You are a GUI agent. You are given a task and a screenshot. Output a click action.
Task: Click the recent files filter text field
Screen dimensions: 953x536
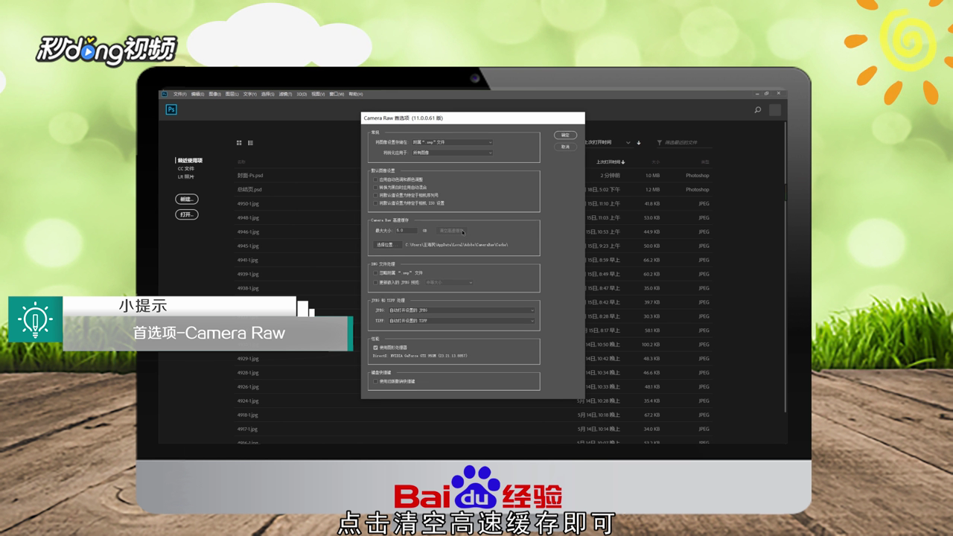click(x=689, y=142)
